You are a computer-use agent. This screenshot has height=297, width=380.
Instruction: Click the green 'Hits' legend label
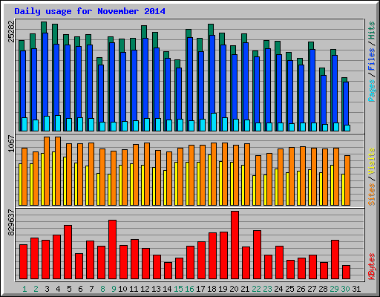click(372, 30)
